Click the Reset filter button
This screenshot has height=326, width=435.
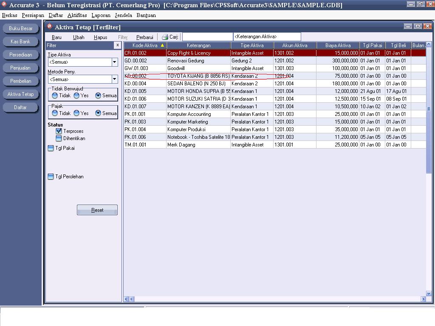(x=97, y=210)
